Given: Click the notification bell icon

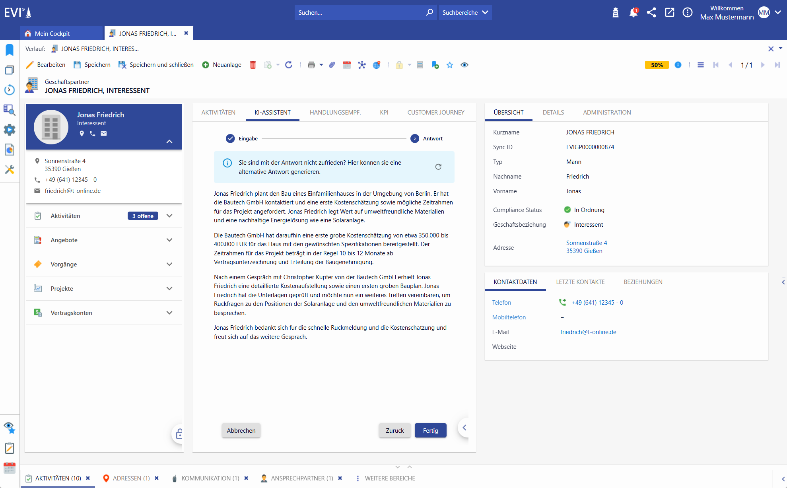Looking at the screenshot, I should click(633, 12).
